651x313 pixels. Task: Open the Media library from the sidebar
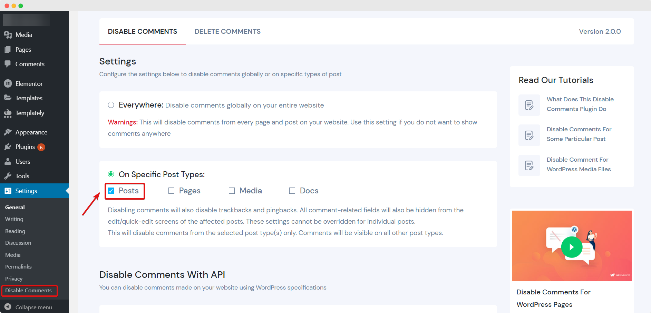tap(23, 34)
